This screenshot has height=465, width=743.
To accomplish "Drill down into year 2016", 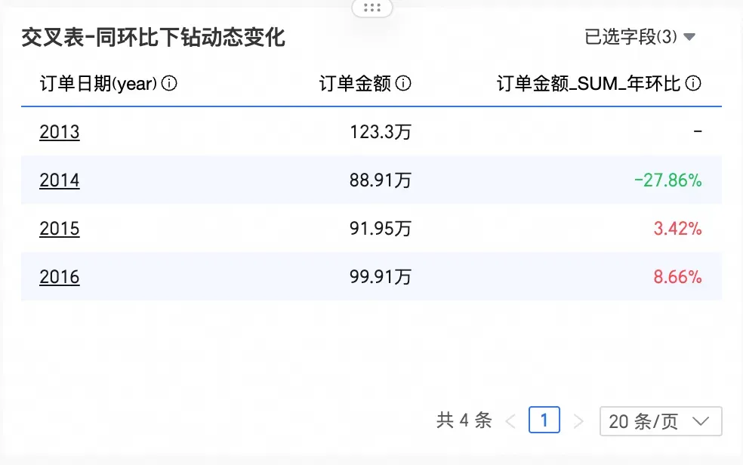I will pos(59,277).
